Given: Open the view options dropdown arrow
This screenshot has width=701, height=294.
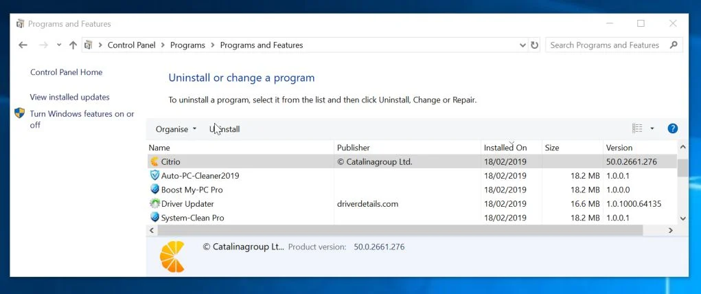Looking at the screenshot, I should pyautogui.click(x=652, y=128).
